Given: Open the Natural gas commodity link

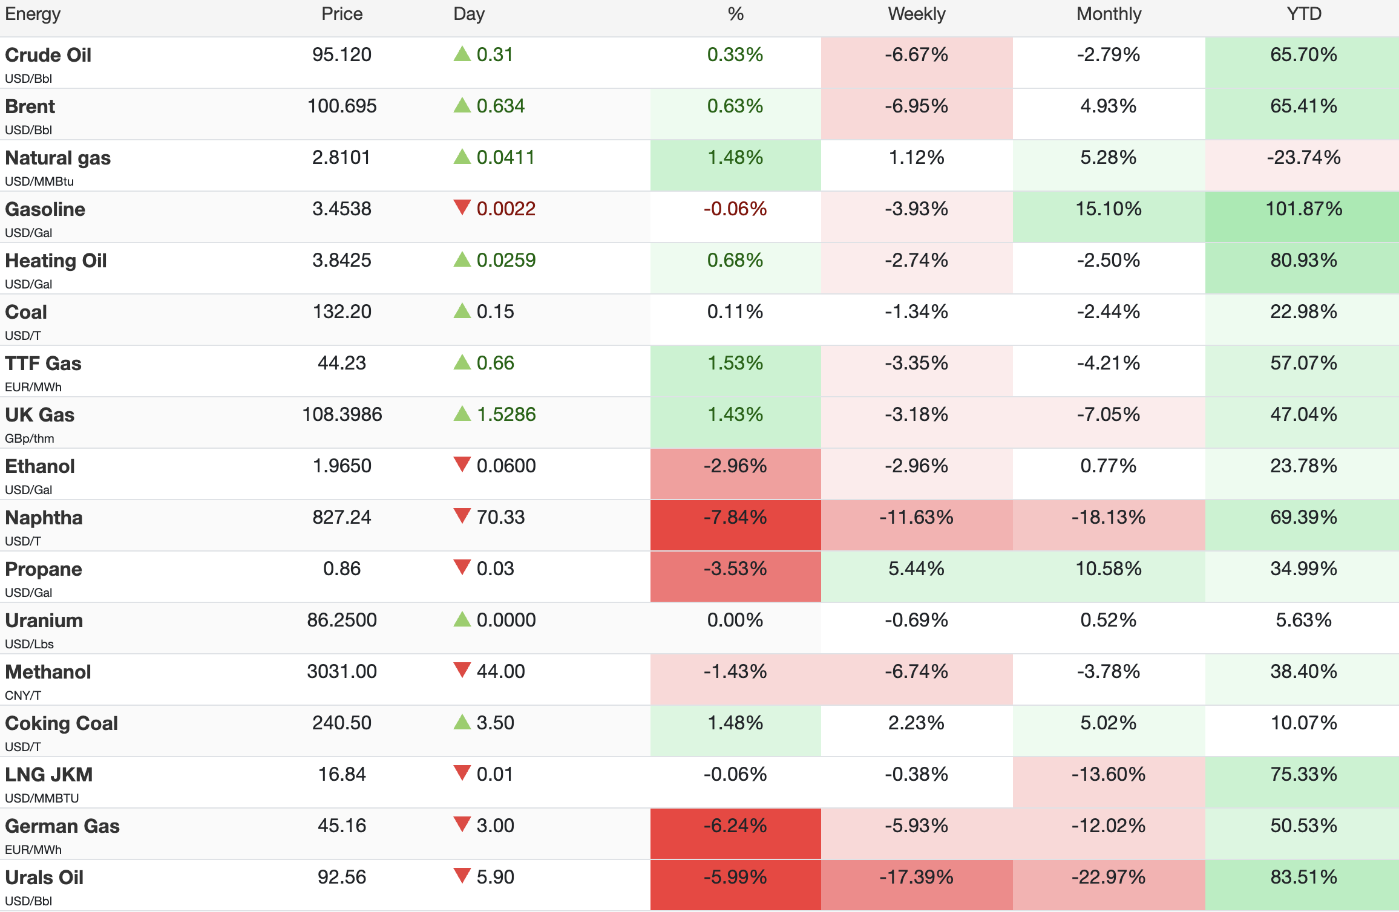Looking at the screenshot, I should pos(57,158).
